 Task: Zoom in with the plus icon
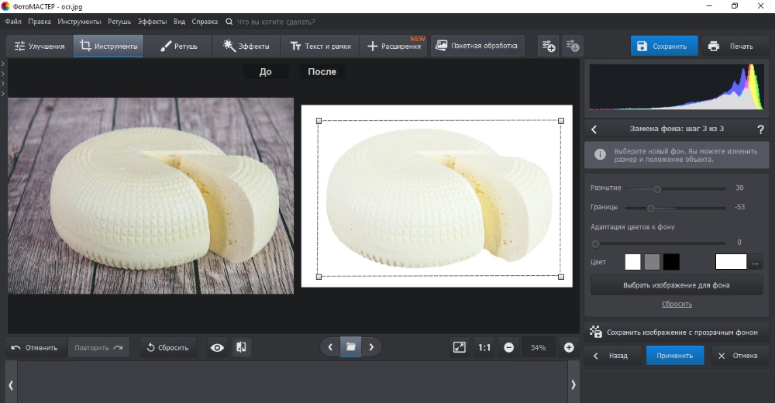click(569, 348)
